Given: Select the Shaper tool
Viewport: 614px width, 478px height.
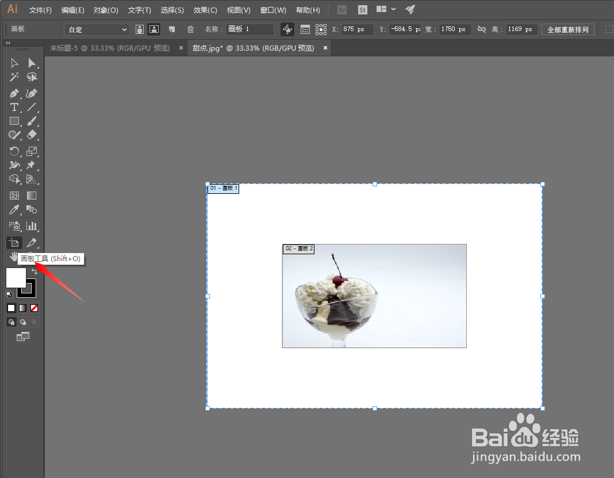Looking at the screenshot, I should tap(14, 135).
